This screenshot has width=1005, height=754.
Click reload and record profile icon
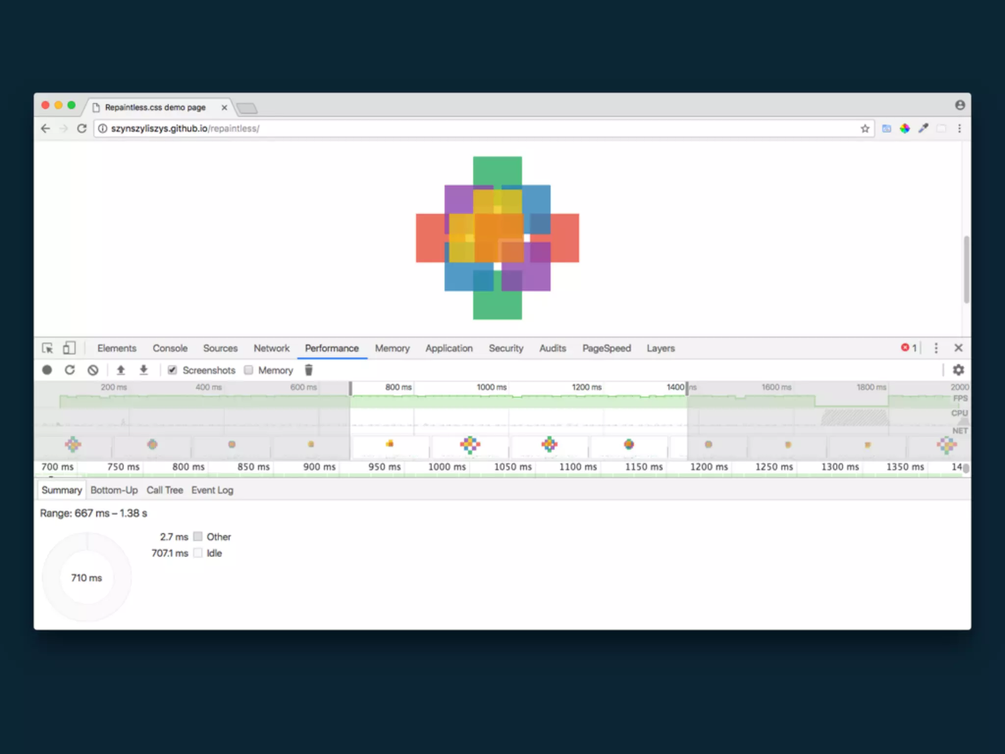pyautogui.click(x=70, y=370)
